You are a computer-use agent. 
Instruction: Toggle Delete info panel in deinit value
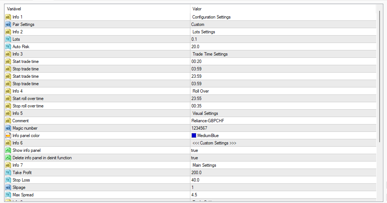click(x=195, y=158)
